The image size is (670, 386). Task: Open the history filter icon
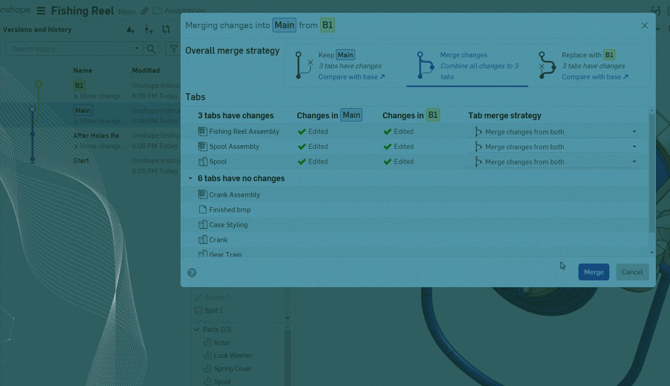(173, 49)
